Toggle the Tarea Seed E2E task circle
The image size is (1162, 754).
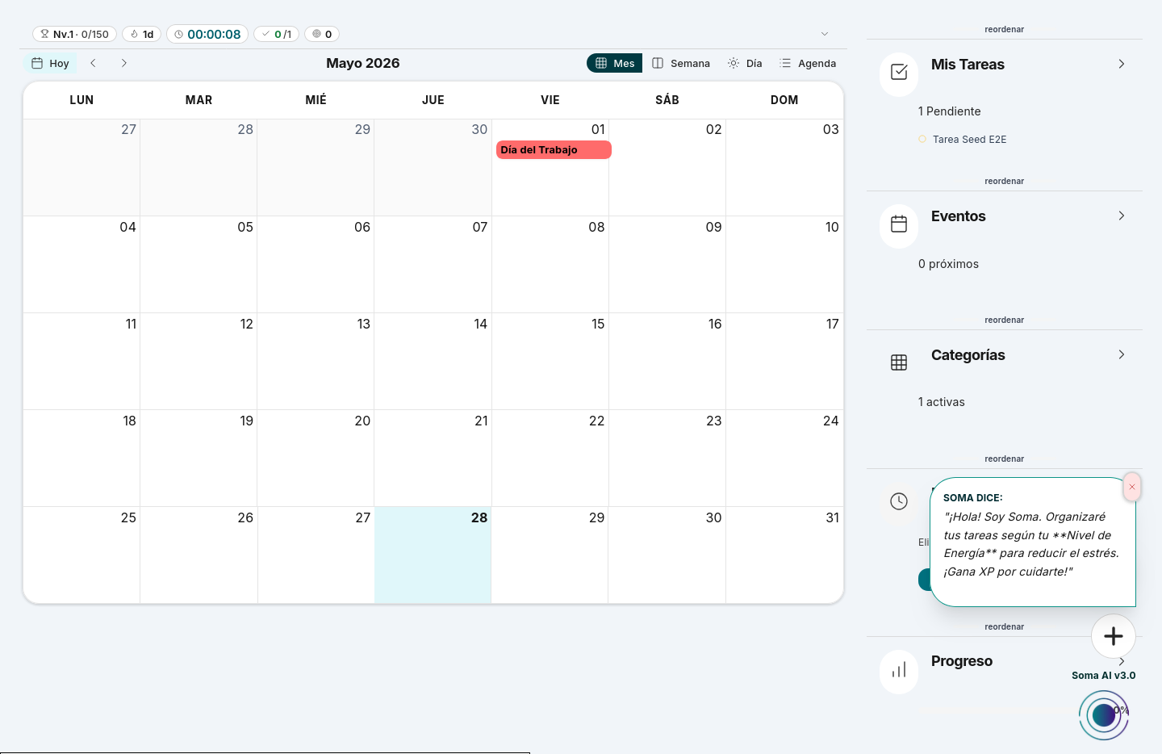pos(922,140)
